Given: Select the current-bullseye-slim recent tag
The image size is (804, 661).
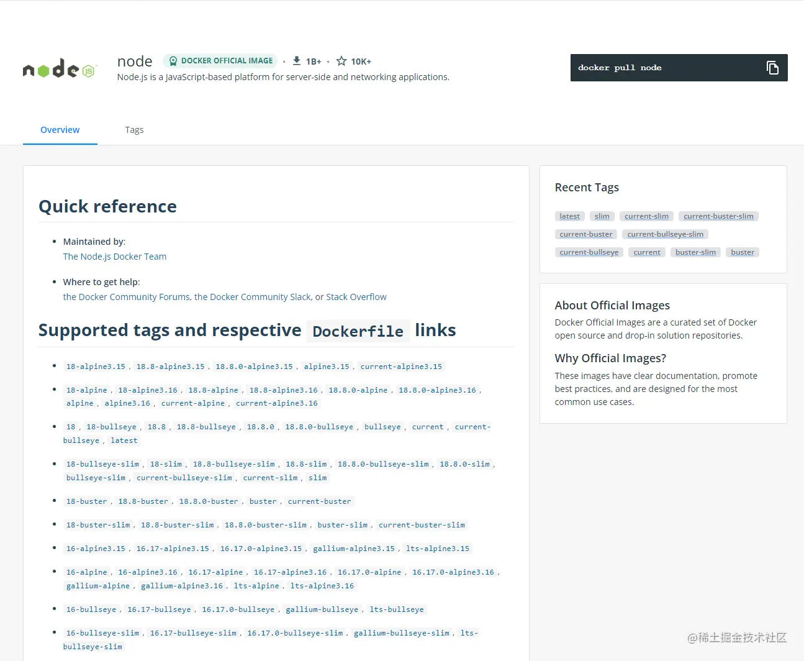Looking at the screenshot, I should tap(666, 234).
